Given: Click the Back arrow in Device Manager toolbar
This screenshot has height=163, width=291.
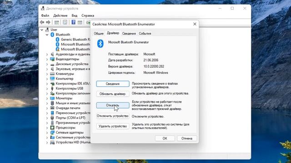Looking at the screenshot, I should click(42, 22).
